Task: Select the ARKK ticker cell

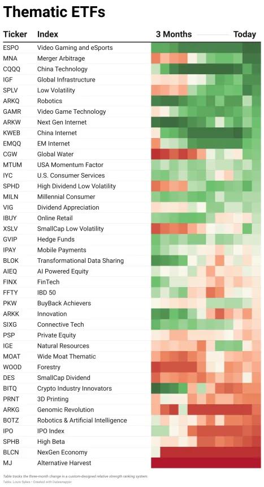Action: tap(11, 314)
